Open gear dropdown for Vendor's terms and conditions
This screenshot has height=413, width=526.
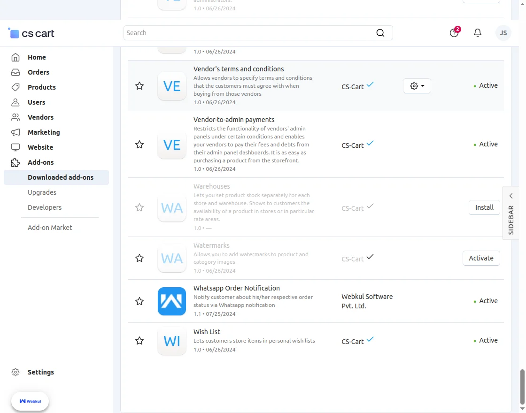point(417,86)
